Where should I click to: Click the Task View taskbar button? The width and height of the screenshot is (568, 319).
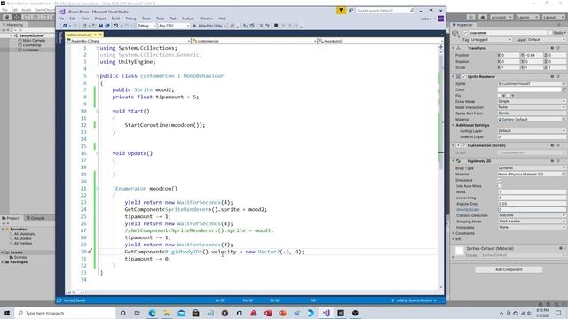(x=137, y=313)
